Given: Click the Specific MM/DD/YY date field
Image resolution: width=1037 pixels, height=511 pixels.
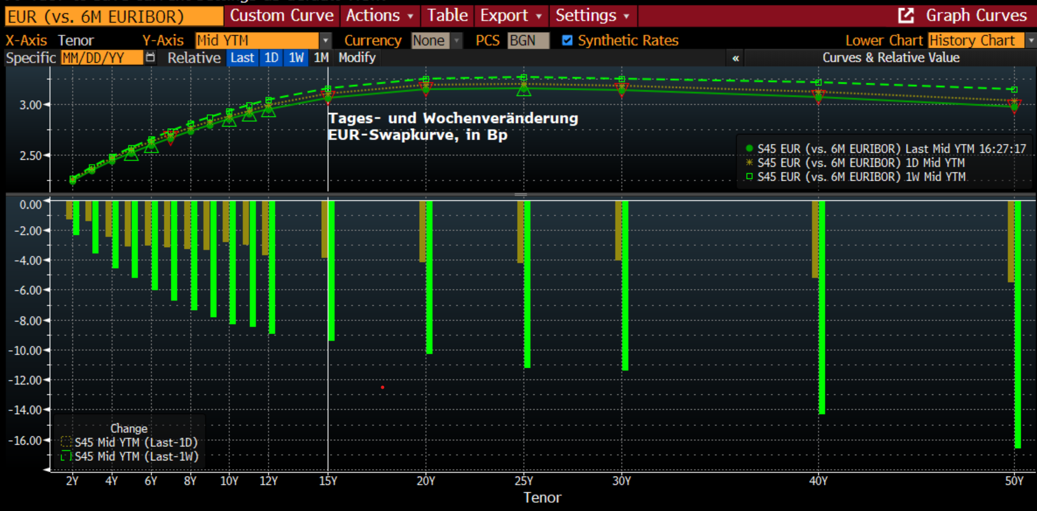Looking at the screenshot, I should coord(101,58).
